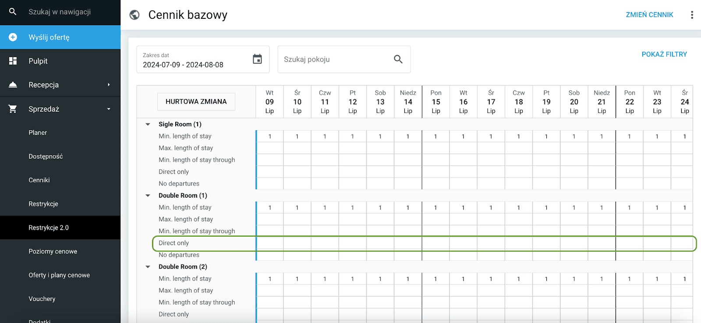Viewport: 701px width, 323px height.
Task: Click the Zakres dat date range field
Action: (203, 60)
